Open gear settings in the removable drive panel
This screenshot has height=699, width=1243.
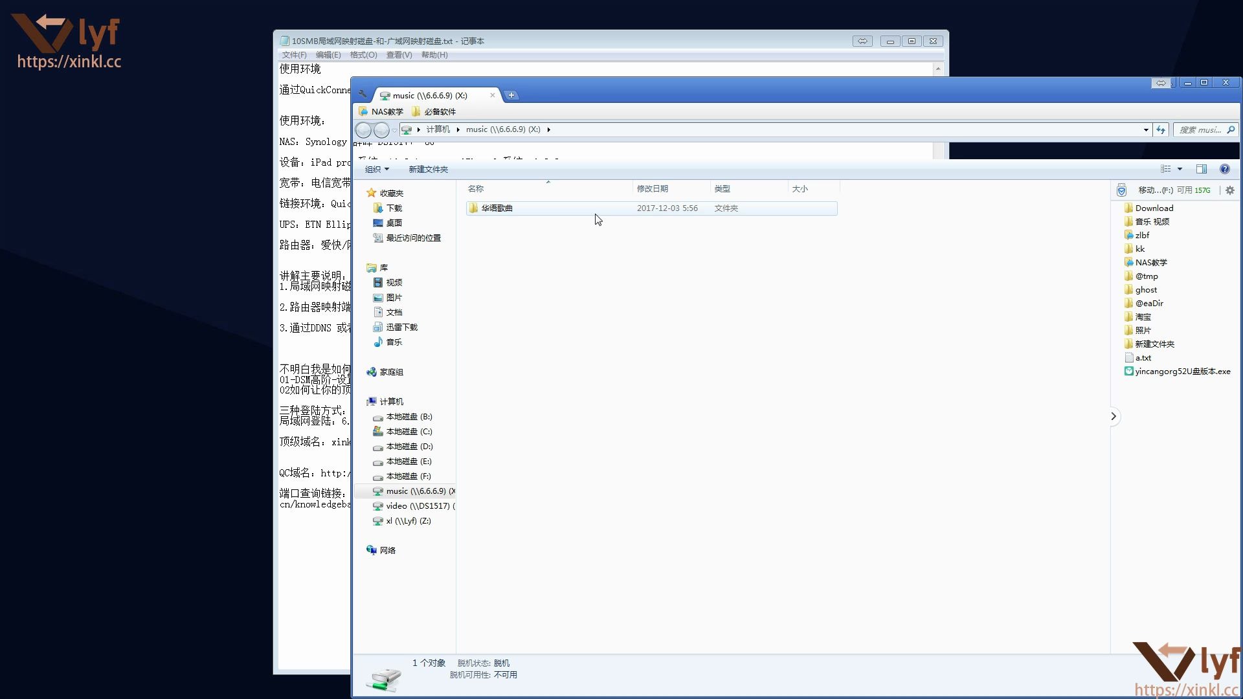(1229, 190)
